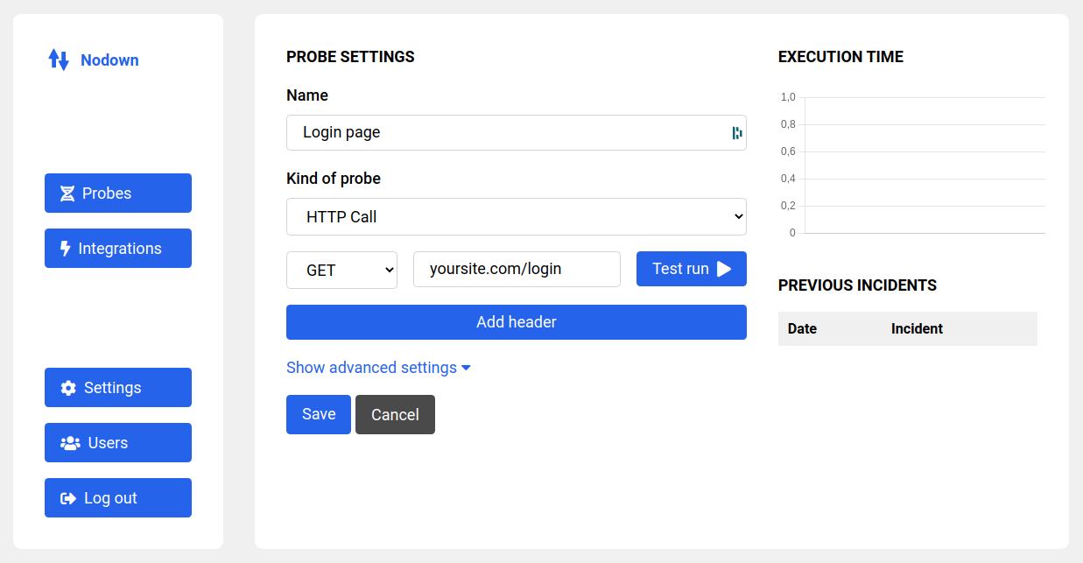The width and height of the screenshot is (1083, 563).
Task: Click the Incident column header
Action: (917, 329)
